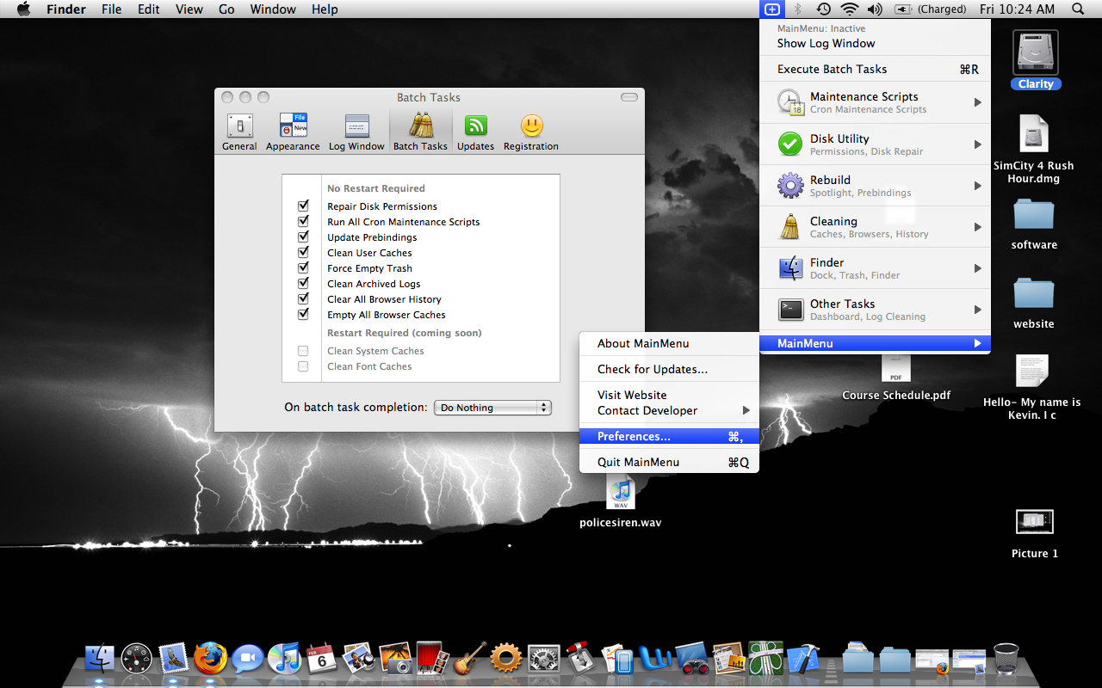Open Spotlight search magnifier
Image resolution: width=1102 pixels, height=688 pixels.
click(1078, 9)
